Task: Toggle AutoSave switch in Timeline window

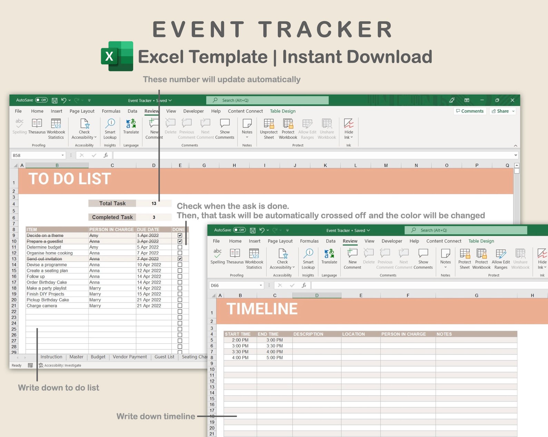Action: click(x=239, y=230)
